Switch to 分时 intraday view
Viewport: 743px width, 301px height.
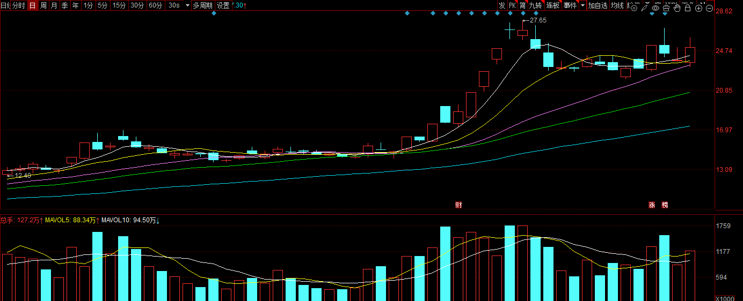pos(18,5)
